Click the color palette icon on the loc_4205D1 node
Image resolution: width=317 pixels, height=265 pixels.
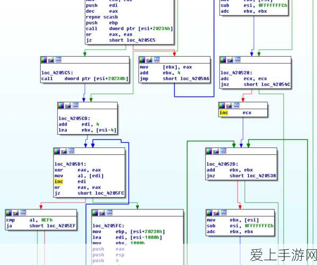coord(57,151)
